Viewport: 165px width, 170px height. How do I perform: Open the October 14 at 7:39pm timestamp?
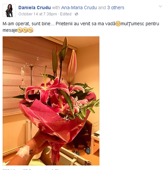tap(37, 14)
